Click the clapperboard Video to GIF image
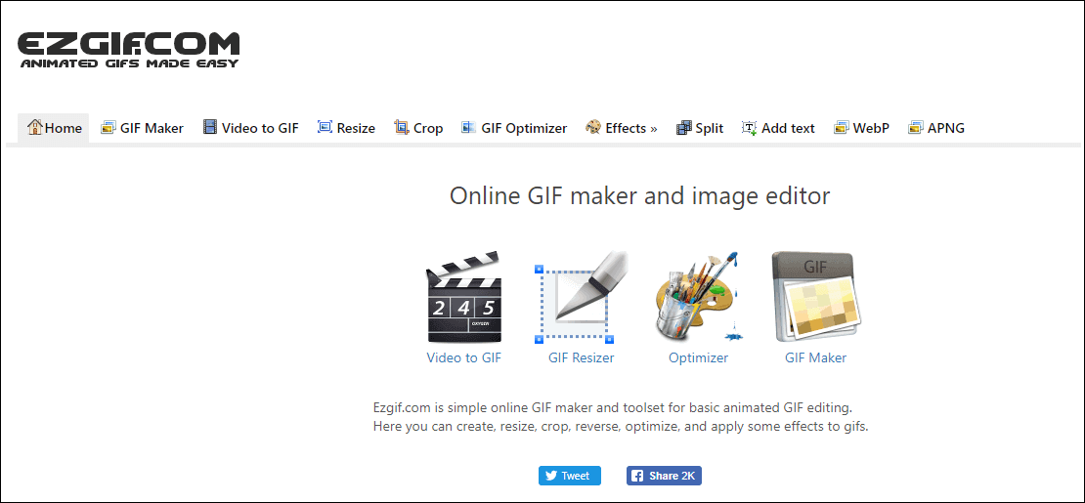Viewport: 1085px width, 503px height. point(463,298)
